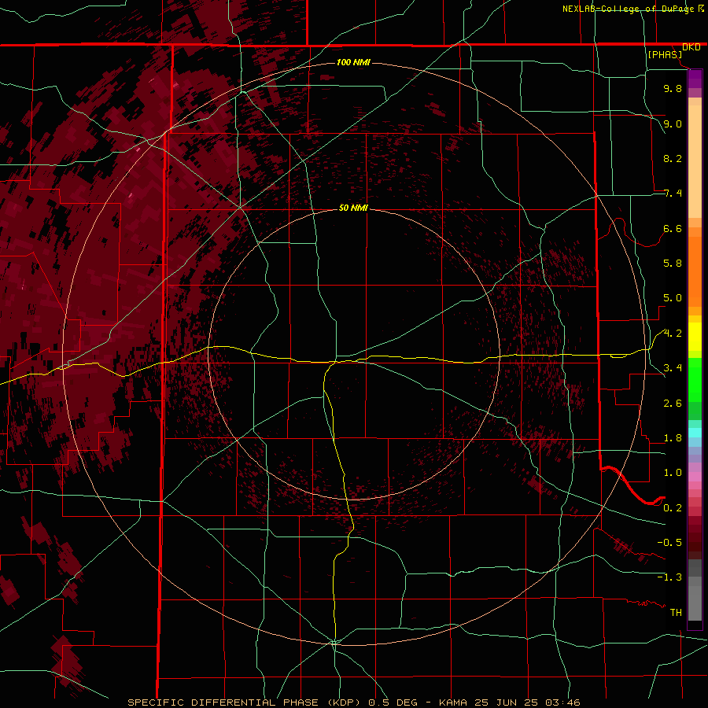Click the 9.0 value on the color scale

point(673,124)
